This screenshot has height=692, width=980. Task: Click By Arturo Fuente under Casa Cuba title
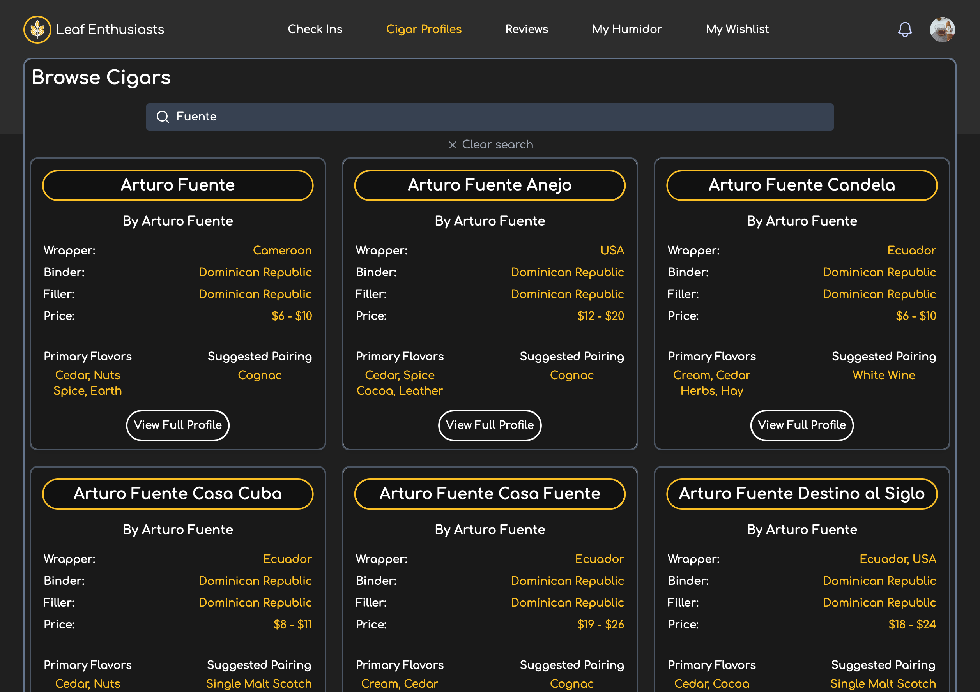177,530
